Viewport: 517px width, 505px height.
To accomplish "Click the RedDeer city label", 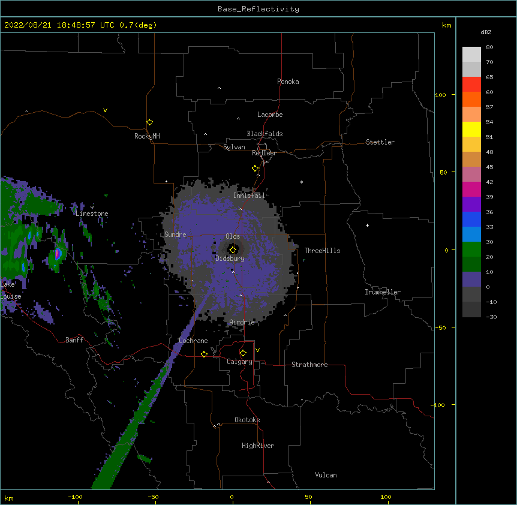I will click(264, 153).
